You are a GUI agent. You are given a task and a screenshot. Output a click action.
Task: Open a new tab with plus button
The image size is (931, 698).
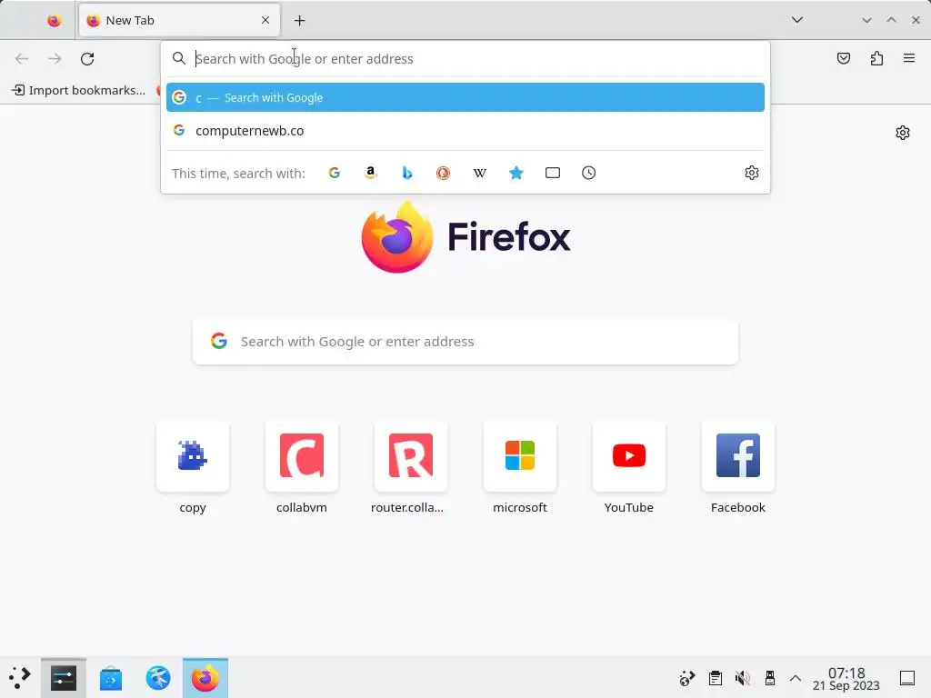pos(299,21)
